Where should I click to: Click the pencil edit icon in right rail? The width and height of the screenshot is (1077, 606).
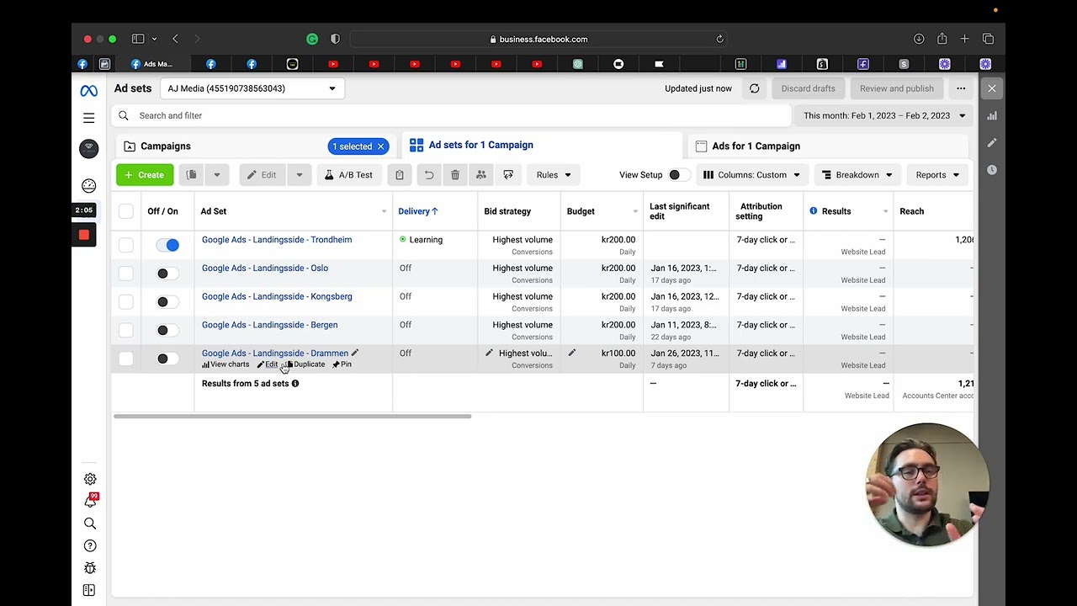click(992, 143)
